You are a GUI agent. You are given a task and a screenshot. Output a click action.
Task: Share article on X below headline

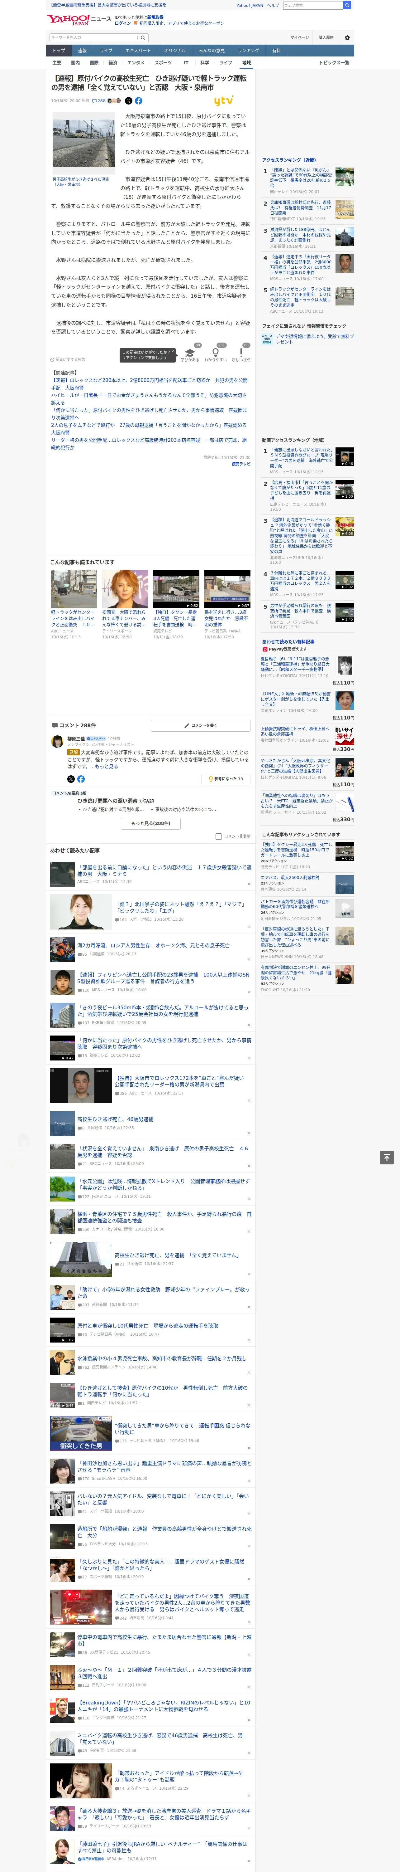click(128, 101)
